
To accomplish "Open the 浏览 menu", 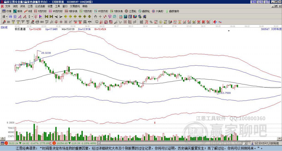I will (x=15, y=6).
